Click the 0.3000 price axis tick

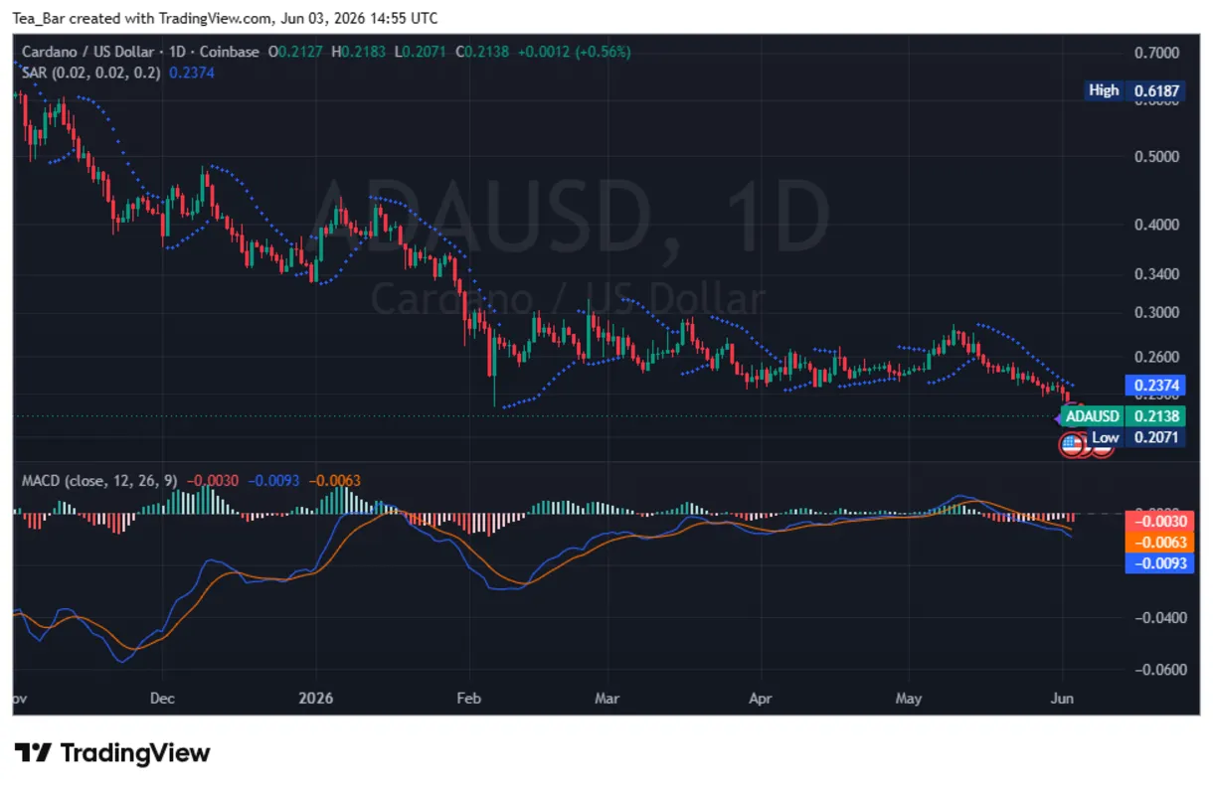tap(1156, 312)
